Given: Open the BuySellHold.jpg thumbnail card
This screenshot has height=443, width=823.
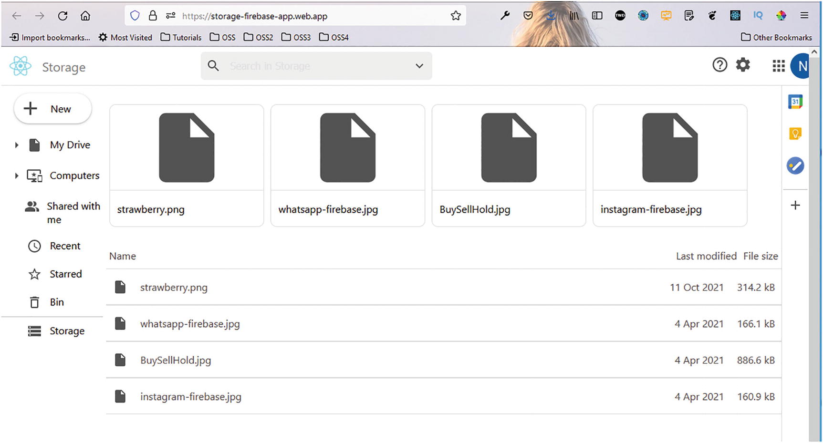Looking at the screenshot, I should click(x=509, y=165).
